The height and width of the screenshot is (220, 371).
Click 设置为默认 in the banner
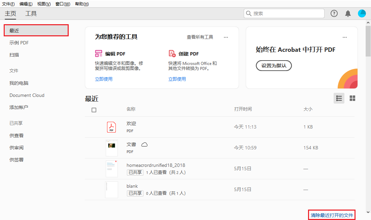pyautogui.click(x=274, y=66)
